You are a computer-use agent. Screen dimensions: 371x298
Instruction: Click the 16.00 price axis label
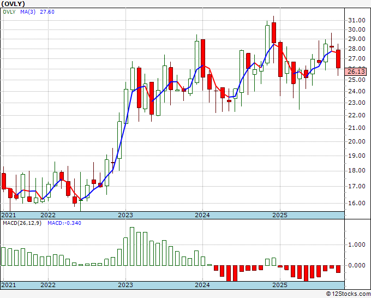pyautogui.click(x=357, y=203)
